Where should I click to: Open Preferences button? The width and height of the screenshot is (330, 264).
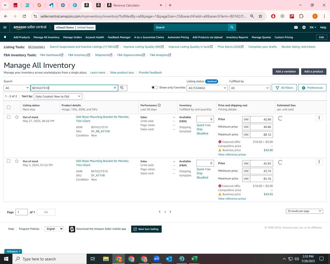click(x=312, y=88)
